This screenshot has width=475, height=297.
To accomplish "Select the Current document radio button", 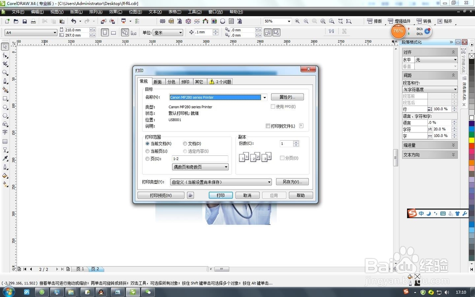I will 148,144.
